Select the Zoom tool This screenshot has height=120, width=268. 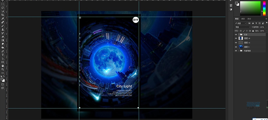3,69
